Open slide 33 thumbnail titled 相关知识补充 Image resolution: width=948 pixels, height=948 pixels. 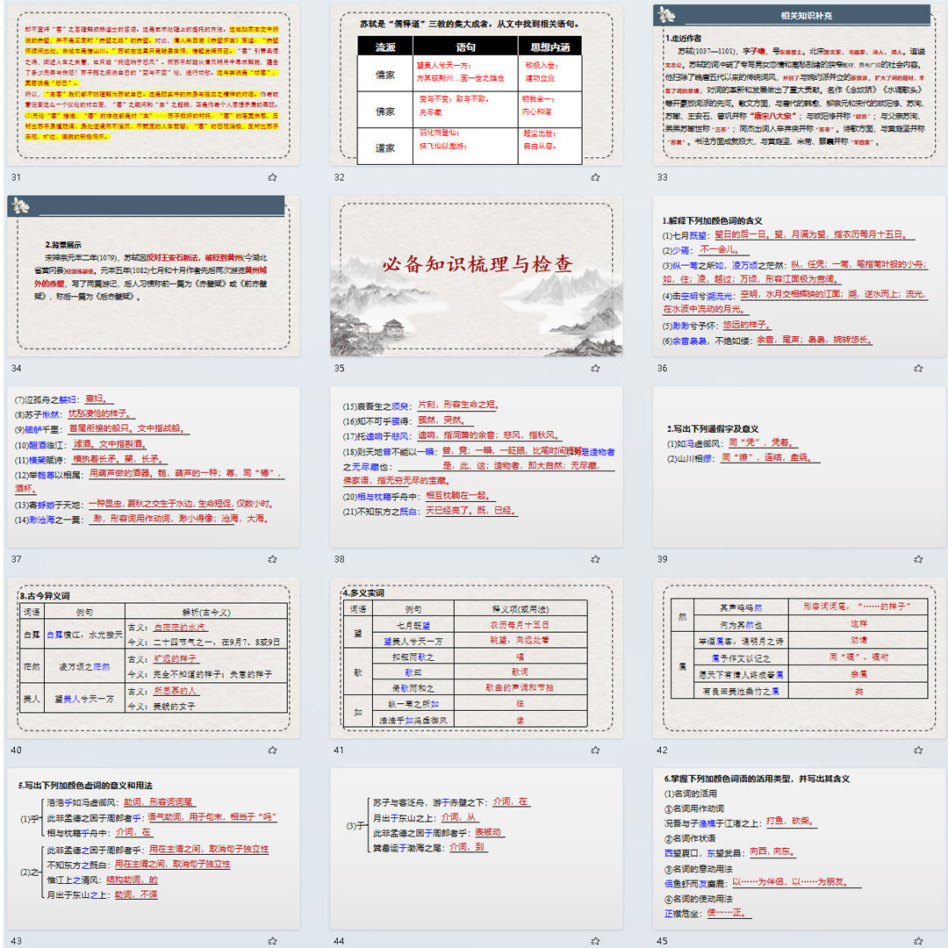(x=800, y=85)
